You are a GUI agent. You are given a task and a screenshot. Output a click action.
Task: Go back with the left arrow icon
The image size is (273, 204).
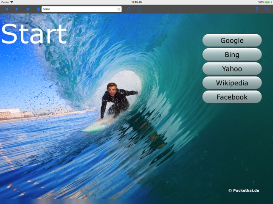[7, 9]
